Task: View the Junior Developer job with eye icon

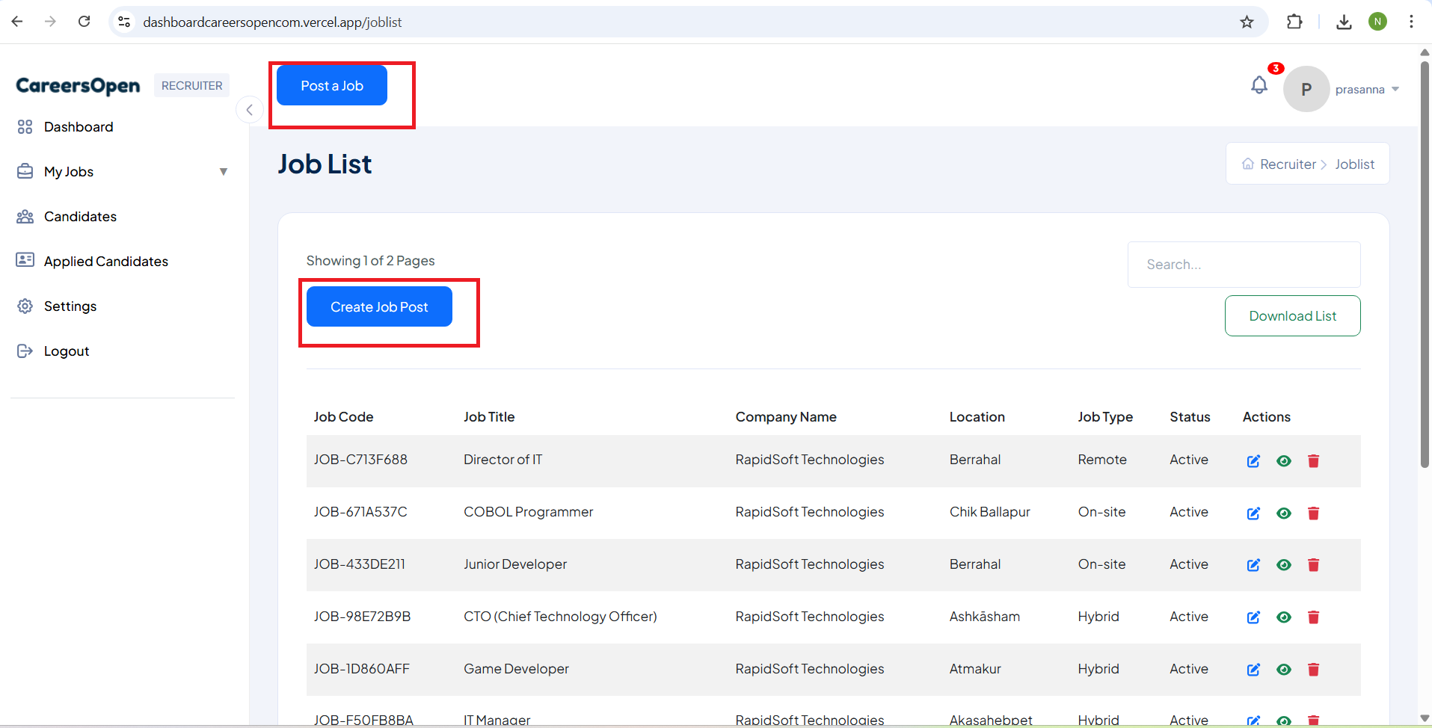Action: point(1284,565)
